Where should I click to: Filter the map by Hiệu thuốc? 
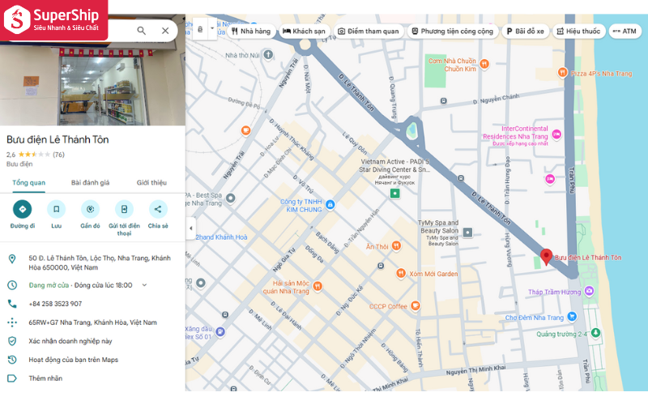(x=578, y=31)
